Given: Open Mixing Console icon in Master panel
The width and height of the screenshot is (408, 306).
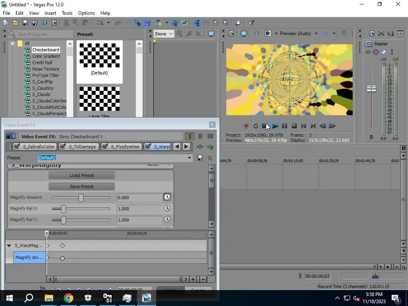Looking at the screenshot, I should [x=400, y=33].
